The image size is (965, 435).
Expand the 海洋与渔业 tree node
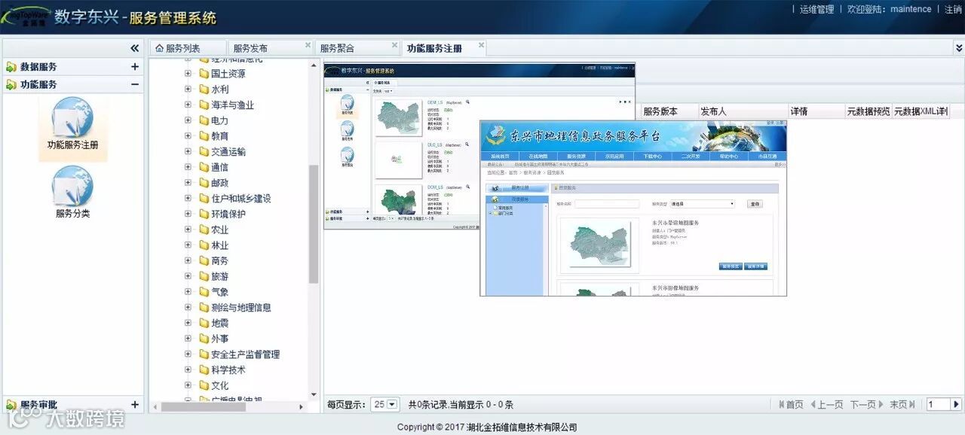point(188,105)
